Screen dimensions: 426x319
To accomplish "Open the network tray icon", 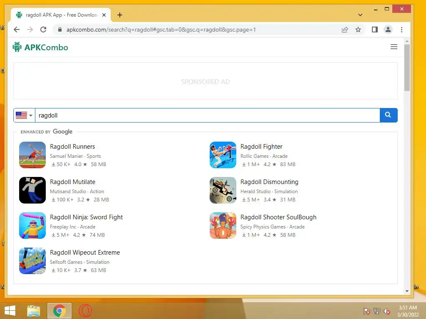I will tap(377, 311).
